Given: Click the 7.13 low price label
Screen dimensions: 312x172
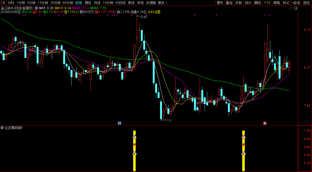Looking at the screenshot, I should click(x=168, y=120).
